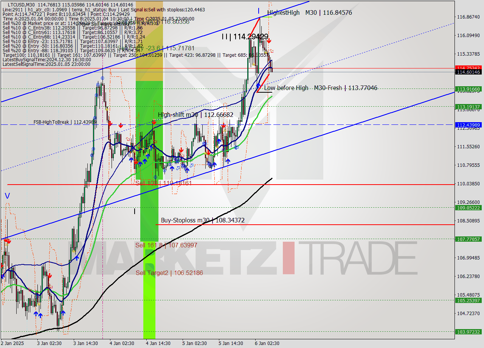Viewport: 484px width, 348px height.
Task: Select the 5 Jan 02:30 time label
Action: [195, 343]
